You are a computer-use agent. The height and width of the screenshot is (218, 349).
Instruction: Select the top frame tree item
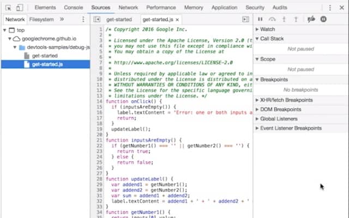pos(21,30)
